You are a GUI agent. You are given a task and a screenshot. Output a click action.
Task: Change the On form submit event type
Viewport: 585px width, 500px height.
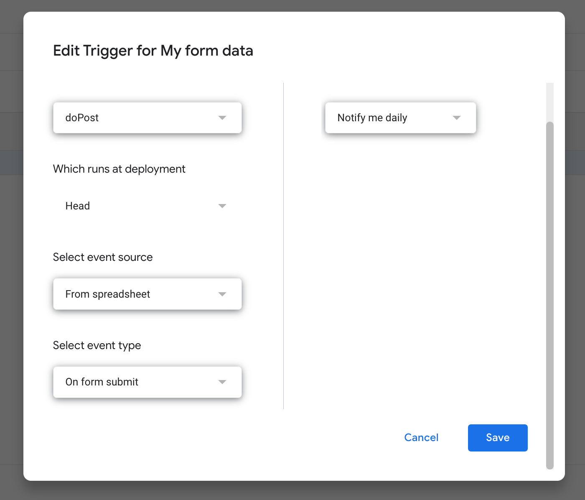coord(142,382)
